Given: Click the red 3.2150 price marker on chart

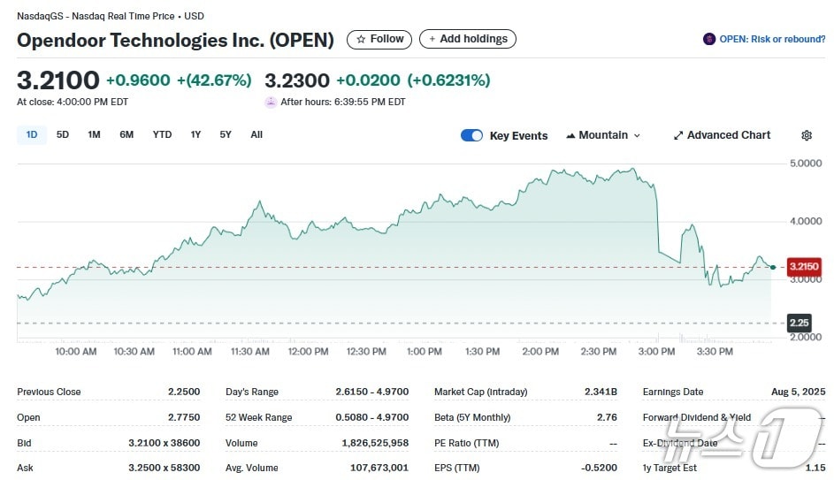Looking at the screenshot, I should point(804,266).
